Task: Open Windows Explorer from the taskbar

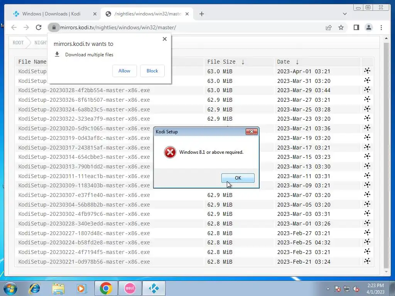Action: (58, 288)
